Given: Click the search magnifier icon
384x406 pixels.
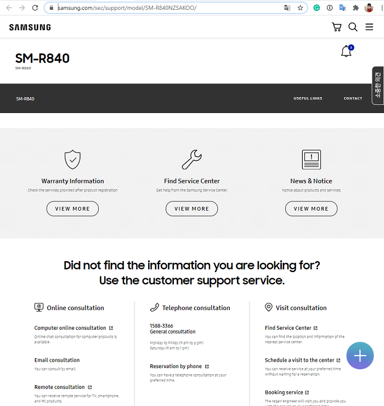Looking at the screenshot, I should click(353, 27).
